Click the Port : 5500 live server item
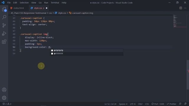The image size is (189, 106). pos(158,104)
